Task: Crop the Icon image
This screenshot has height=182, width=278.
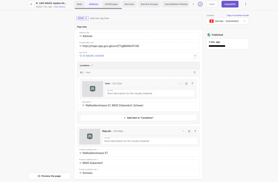Action: (180, 83)
